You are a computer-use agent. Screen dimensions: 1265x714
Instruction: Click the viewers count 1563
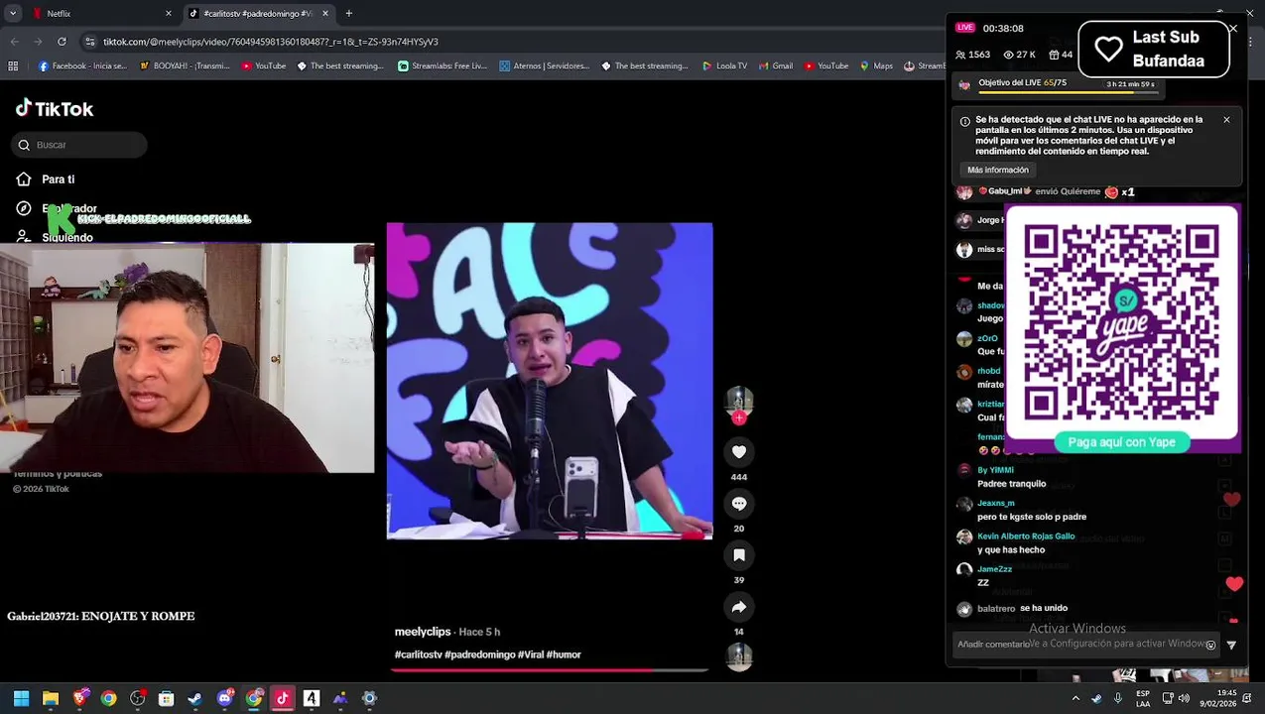[x=972, y=55]
